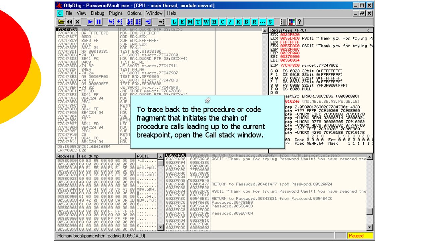Image resolution: width=429 pixels, height=241 pixels.
Task: Click ESP register value 0022FA8C
Action: (x=290, y=49)
